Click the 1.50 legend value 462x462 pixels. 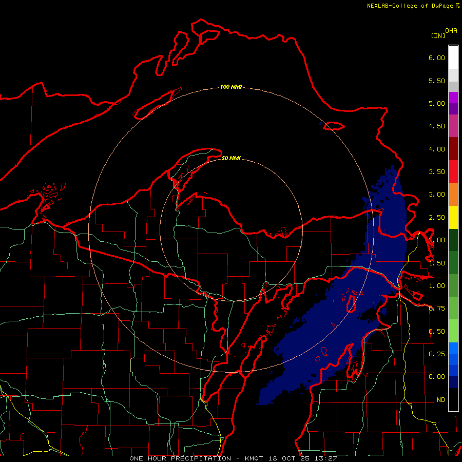[x=437, y=263]
